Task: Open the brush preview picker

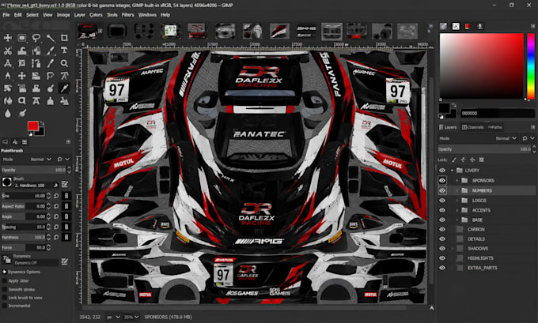Action: [7, 182]
